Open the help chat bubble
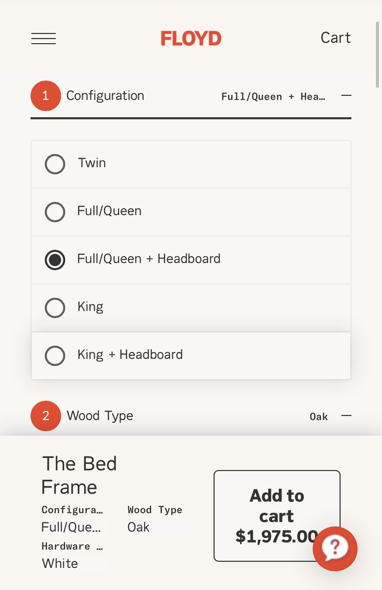 click(x=335, y=548)
